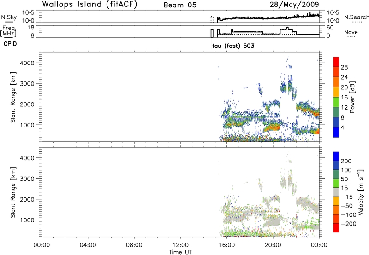The width and height of the screenshot is (369, 255).
Task: Click the 'Wallops Island (fitACF)' title
Action: pyautogui.click(x=89, y=5)
